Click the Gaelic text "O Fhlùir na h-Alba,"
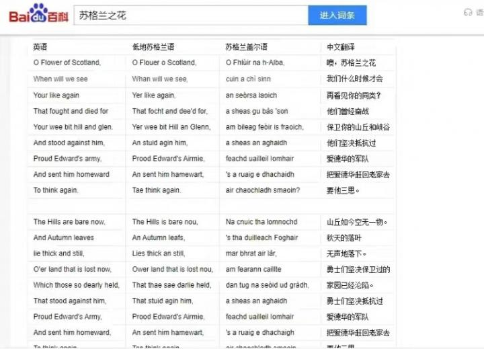This screenshot has height=349, width=484. (255, 63)
